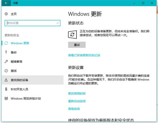Open the 激活 page

(33, 71)
